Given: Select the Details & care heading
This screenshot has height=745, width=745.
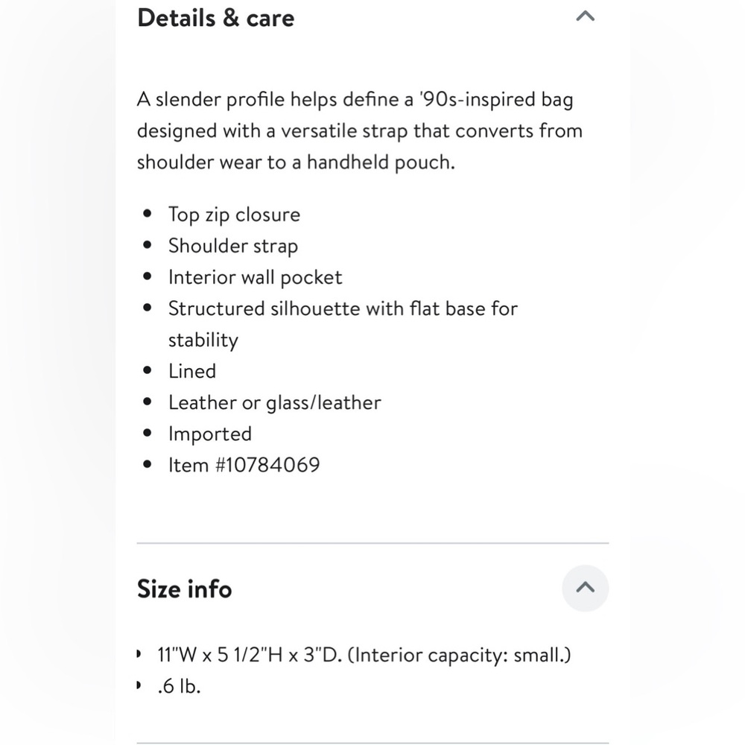Looking at the screenshot, I should pos(216,18).
